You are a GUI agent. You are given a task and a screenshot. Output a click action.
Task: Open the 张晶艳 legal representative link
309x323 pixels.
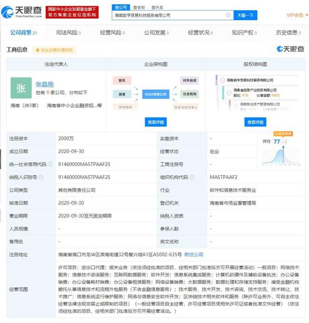(44, 84)
